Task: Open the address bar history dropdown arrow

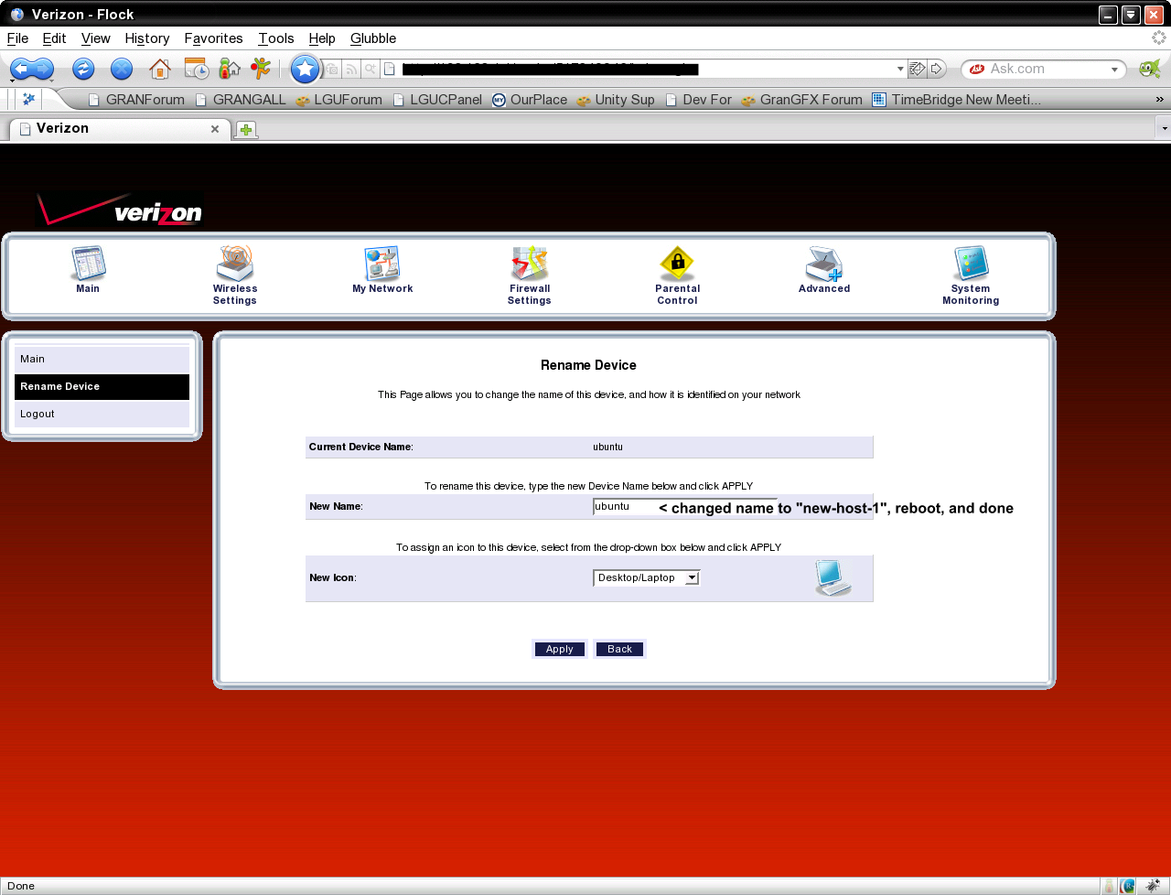Action: (x=899, y=69)
